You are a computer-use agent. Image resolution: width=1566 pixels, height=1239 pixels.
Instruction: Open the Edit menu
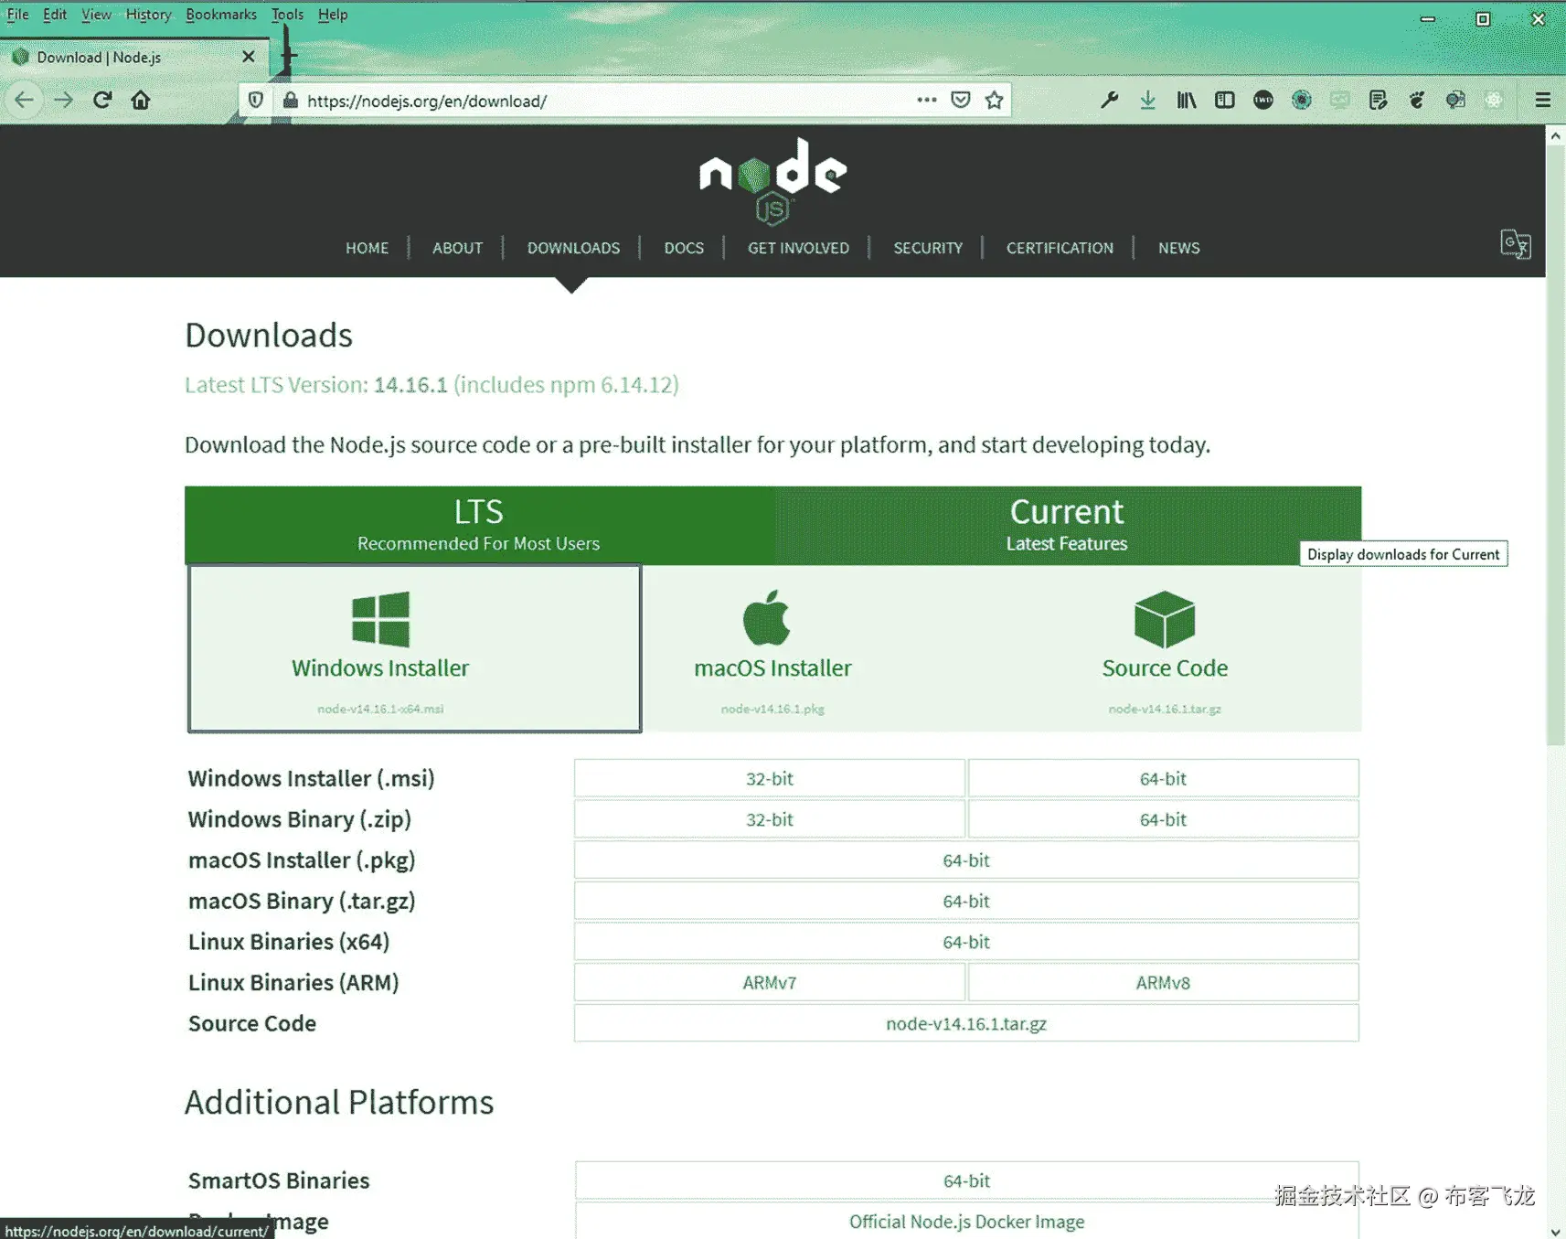pos(55,15)
